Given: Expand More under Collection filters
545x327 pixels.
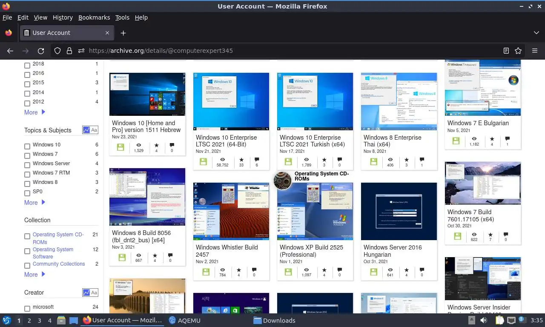Looking at the screenshot, I should coord(34,275).
